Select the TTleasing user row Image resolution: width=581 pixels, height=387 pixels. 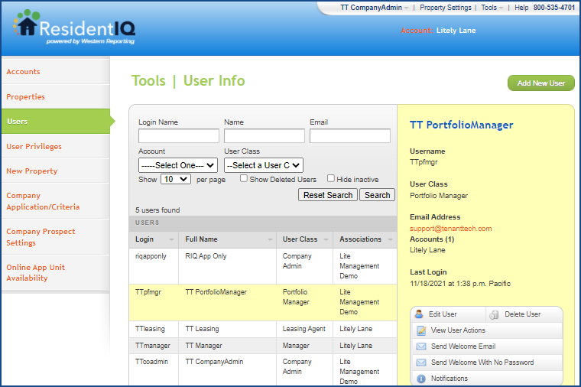[263, 329]
